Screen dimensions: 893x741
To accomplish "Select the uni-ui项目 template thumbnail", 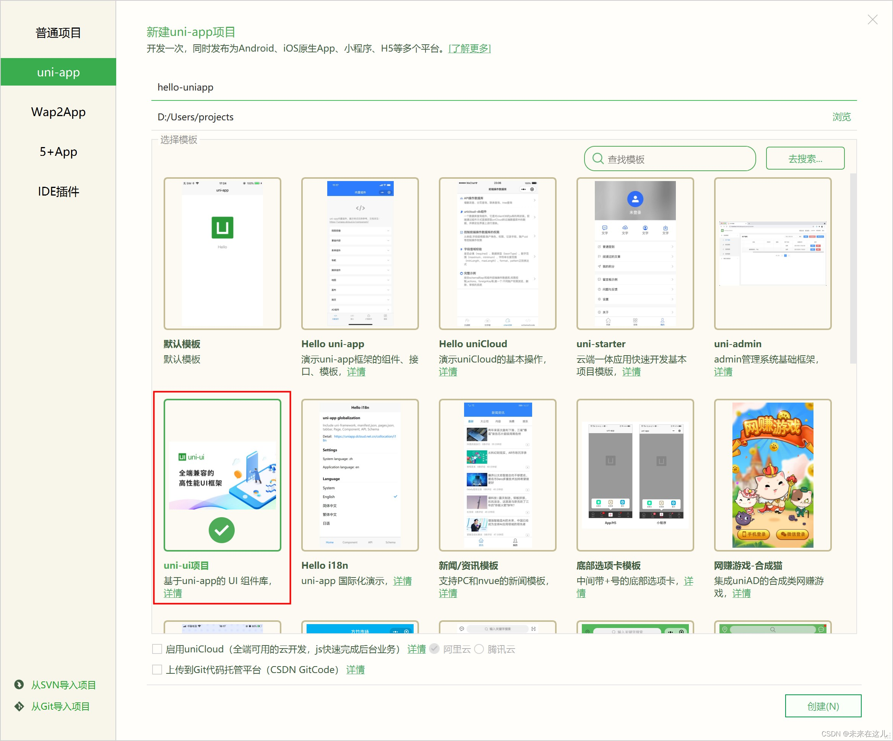I will 222,475.
